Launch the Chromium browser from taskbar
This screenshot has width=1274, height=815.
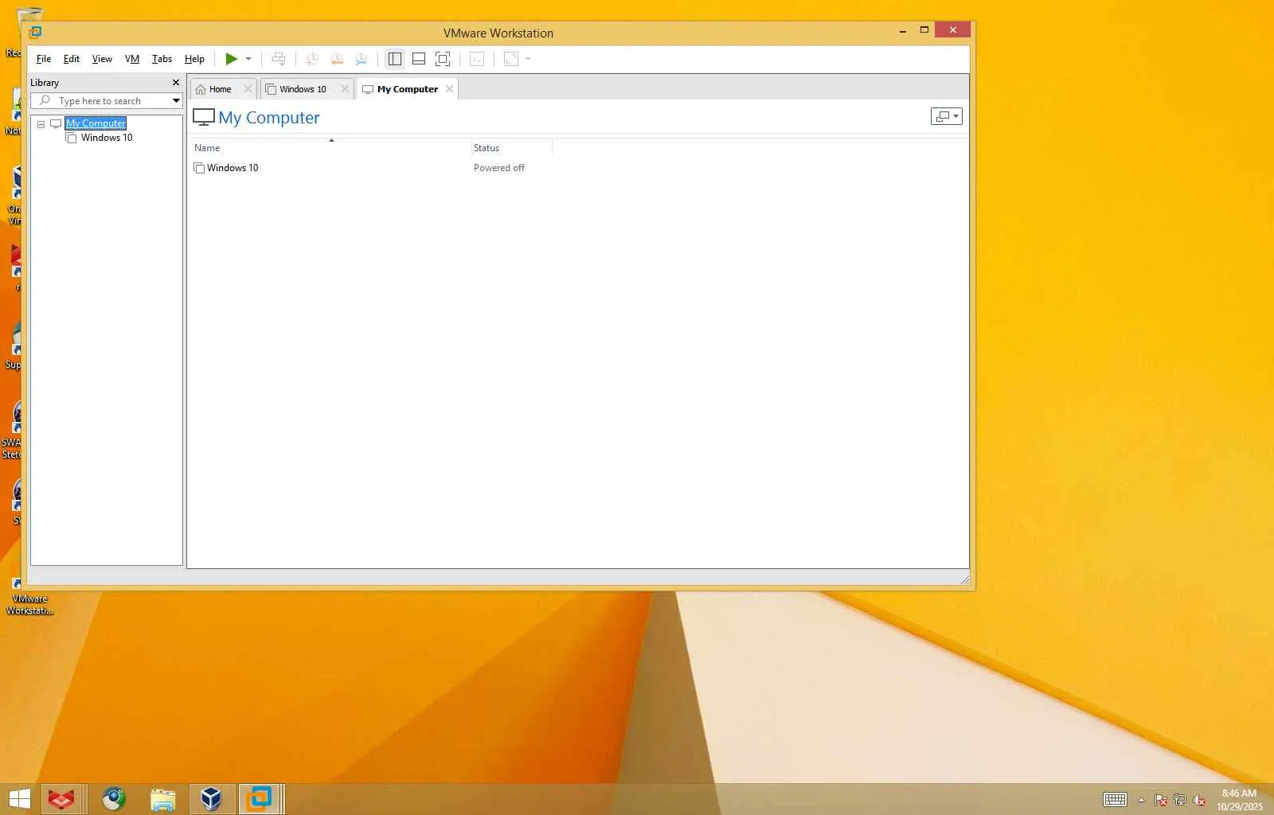tap(114, 799)
